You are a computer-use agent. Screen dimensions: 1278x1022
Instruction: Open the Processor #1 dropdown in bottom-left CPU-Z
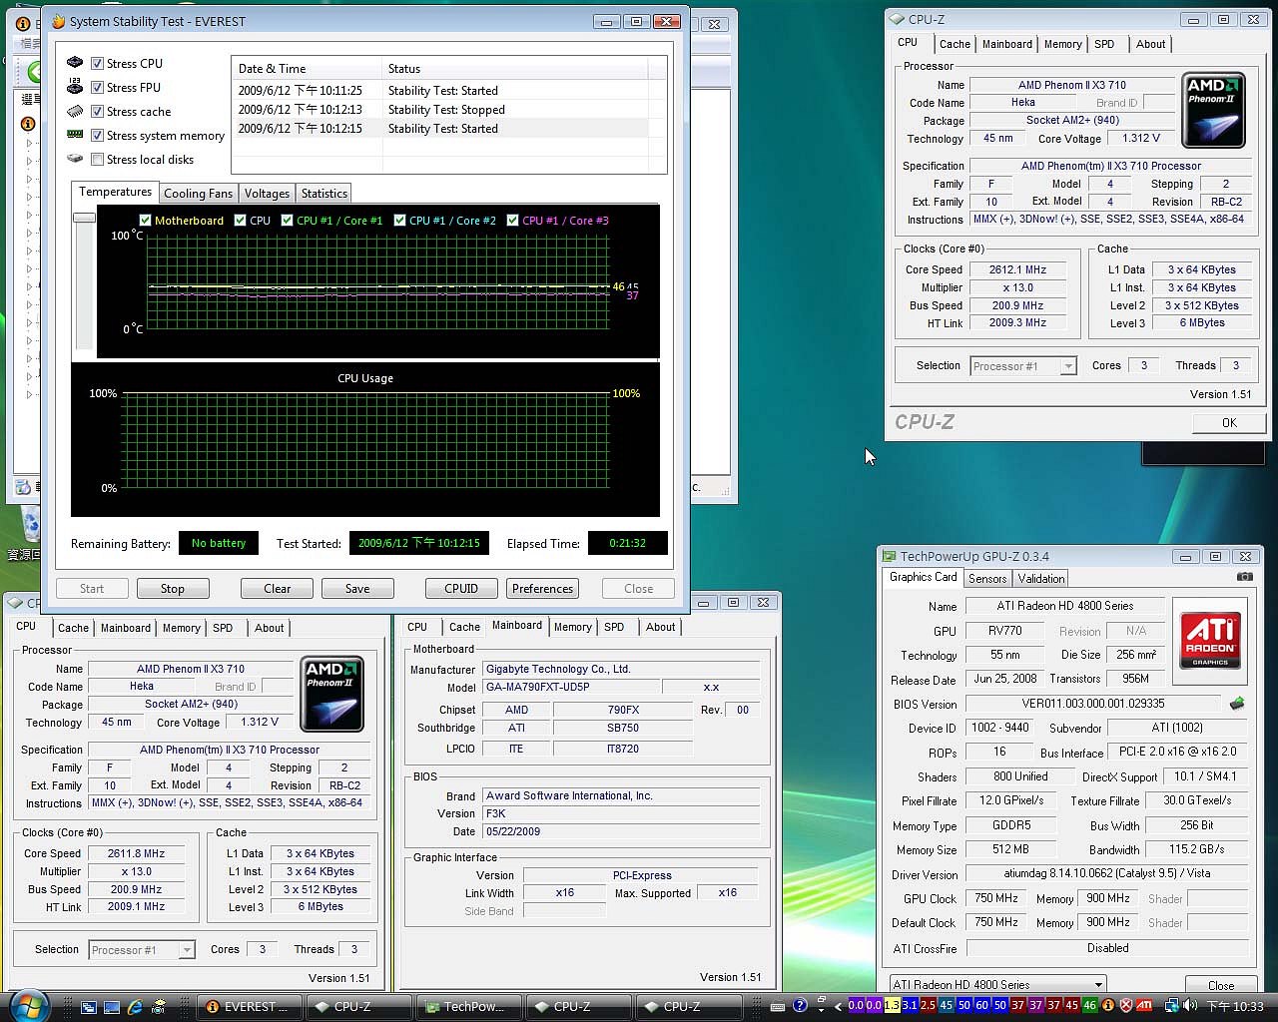click(x=186, y=950)
